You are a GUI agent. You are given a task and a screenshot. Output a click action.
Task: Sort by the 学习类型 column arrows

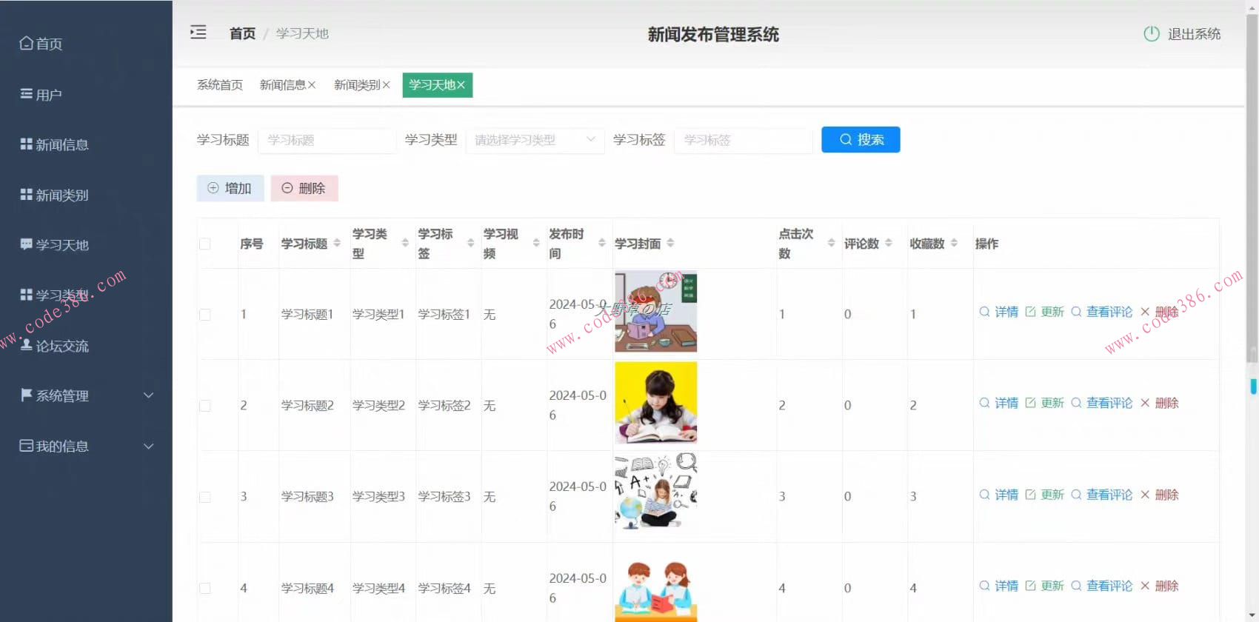[405, 243]
